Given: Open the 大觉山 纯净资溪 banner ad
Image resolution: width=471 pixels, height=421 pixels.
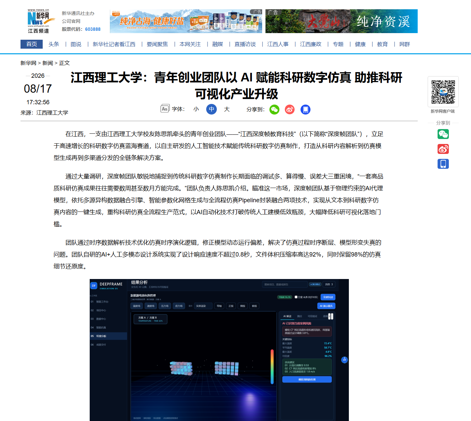Looking at the screenshot, I should point(342,21).
